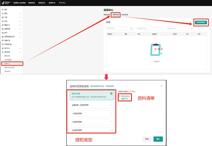
Task: Close the authorization type dialog with X
Action: click(162, 86)
